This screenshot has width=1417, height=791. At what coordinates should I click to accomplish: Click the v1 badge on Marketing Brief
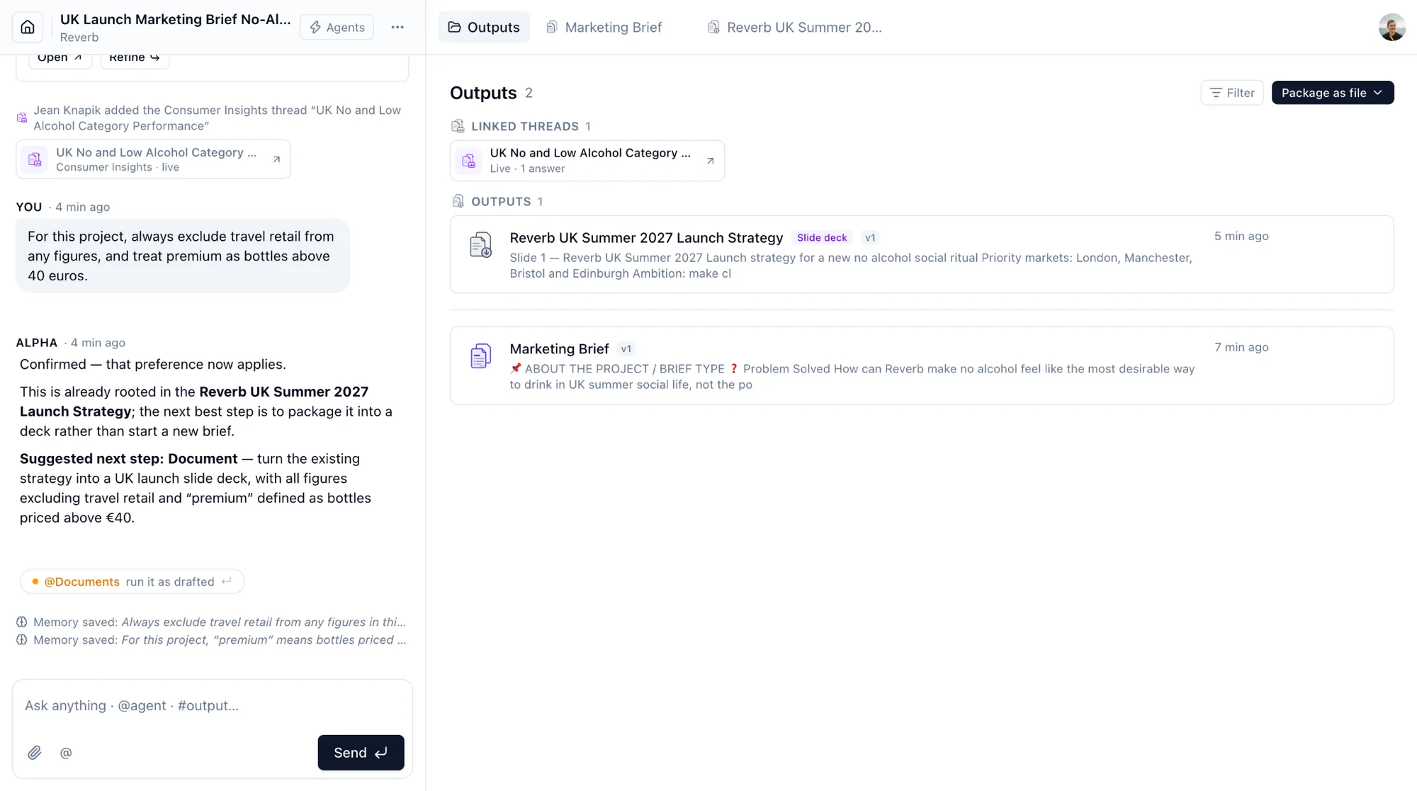click(x=626, y=349)
